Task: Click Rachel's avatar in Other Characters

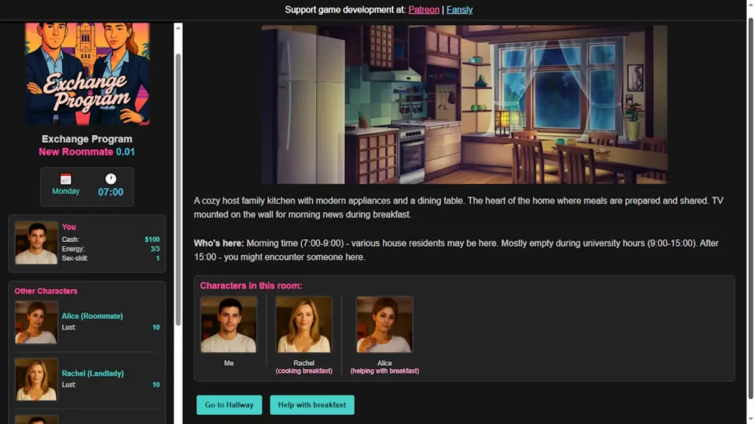Action: pos(36,379)
